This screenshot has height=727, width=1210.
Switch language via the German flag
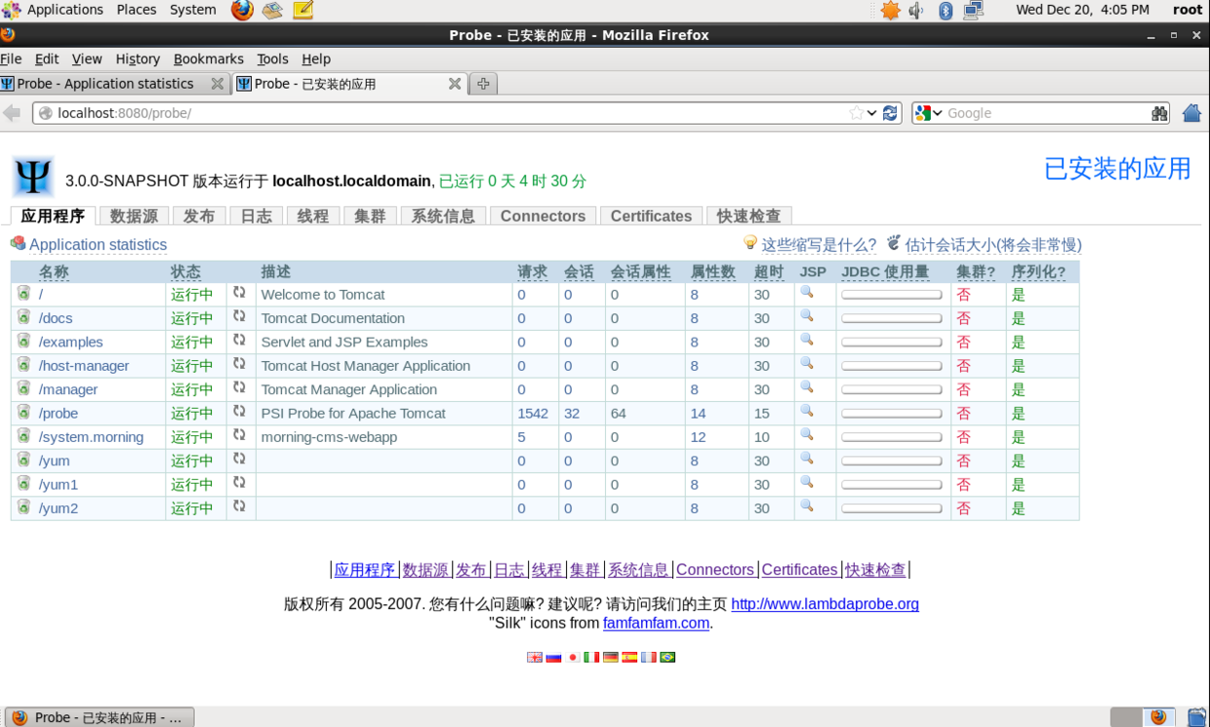pyautogui.click(x=611, y=657)
